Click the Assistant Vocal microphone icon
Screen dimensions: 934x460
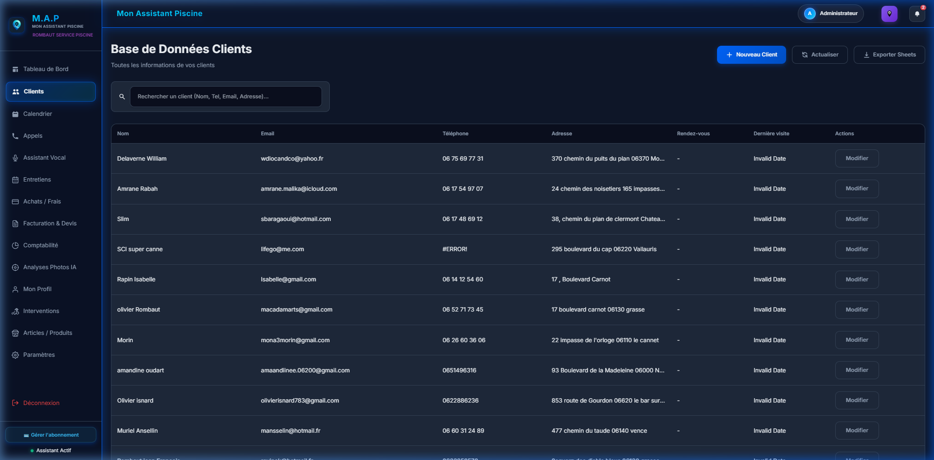click(16, 158)
